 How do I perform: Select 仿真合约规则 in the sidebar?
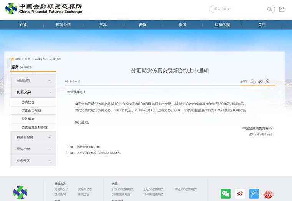point(33,110)
